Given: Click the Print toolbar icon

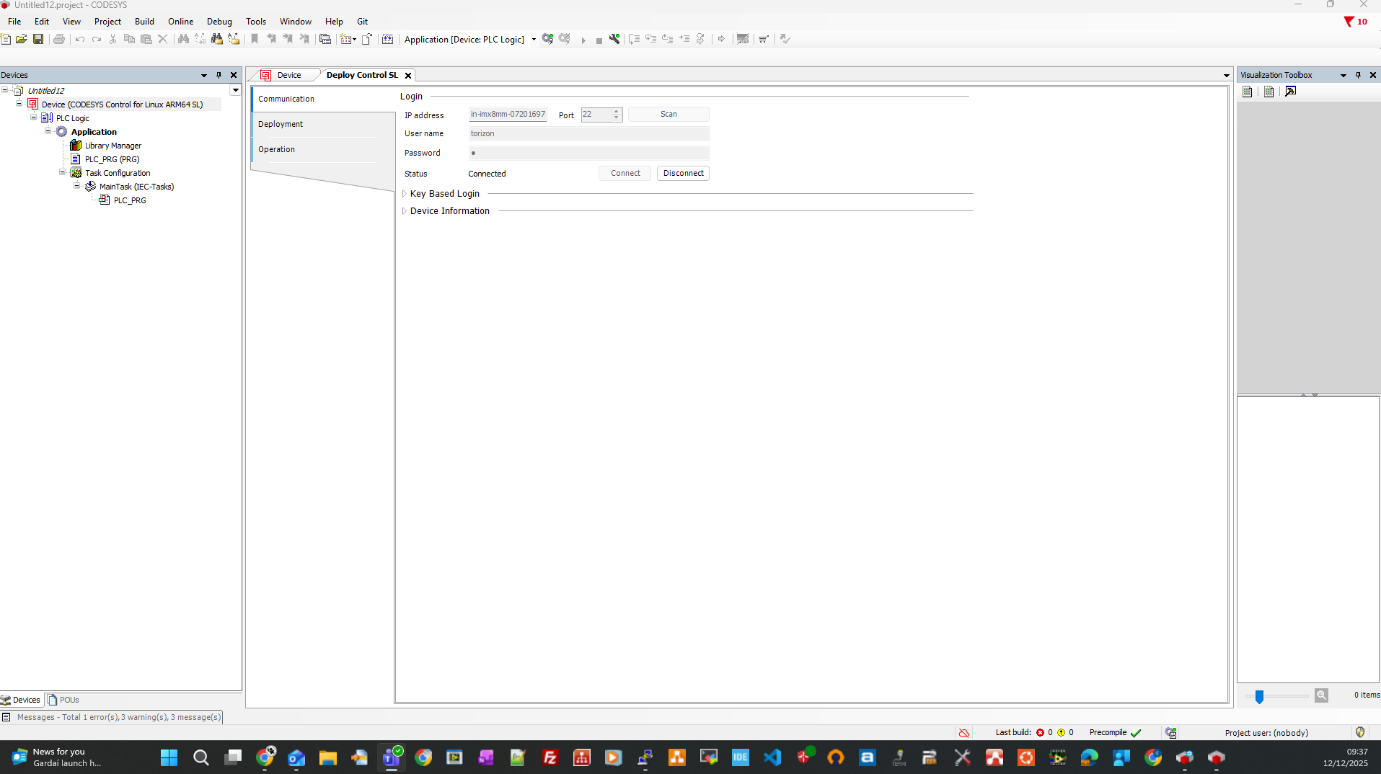Looking at the screenshot, I should pyautogui.click(x=59, y=39).
